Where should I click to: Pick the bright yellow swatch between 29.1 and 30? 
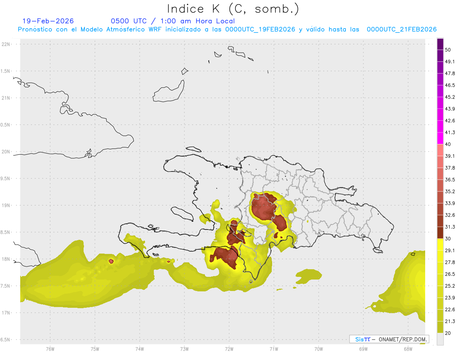pos(440,244)
